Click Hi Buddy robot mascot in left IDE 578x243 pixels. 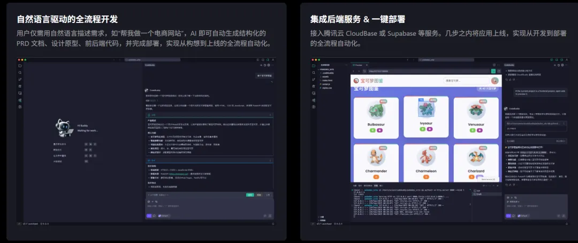tap(65, 128)
